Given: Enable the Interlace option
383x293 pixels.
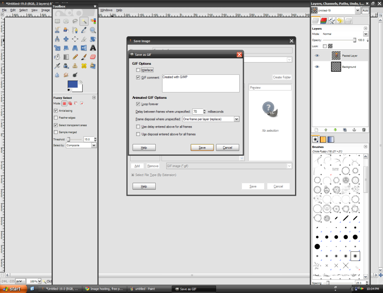Looking at the screenshot, I should click(x=139, y=70).
